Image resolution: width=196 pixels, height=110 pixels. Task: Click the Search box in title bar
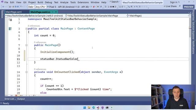(x=115, y=2)
